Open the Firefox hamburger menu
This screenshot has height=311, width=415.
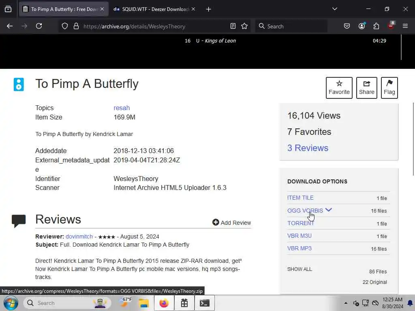(x=405, y=26)
